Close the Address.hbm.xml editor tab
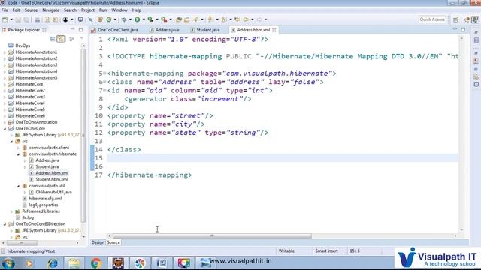This screenshot has height=270, width=481. pos(274,30)
